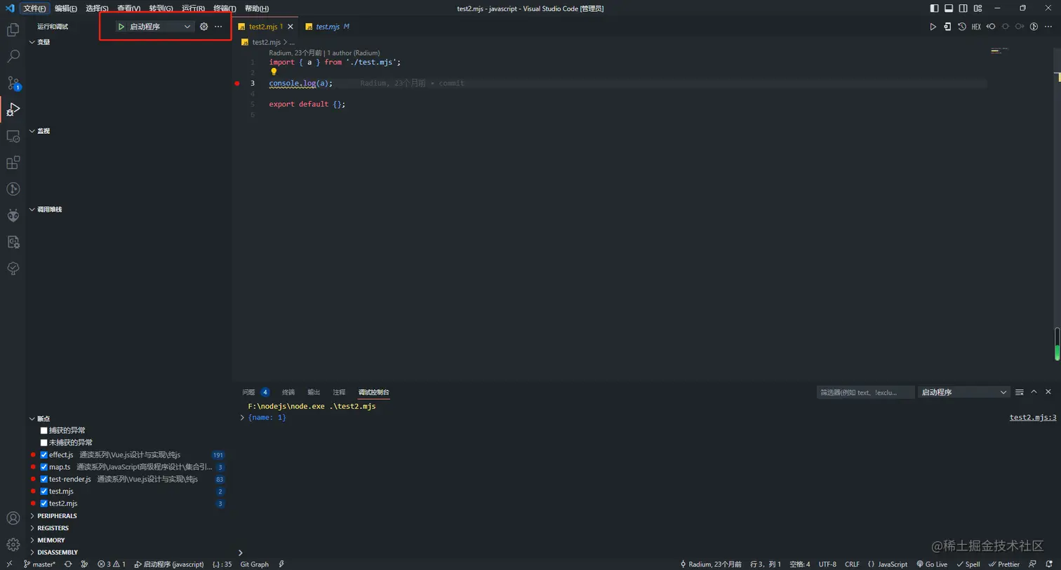Toggle bottom panel layout icon
This screenshot has width=1061, height=570.
949,8
